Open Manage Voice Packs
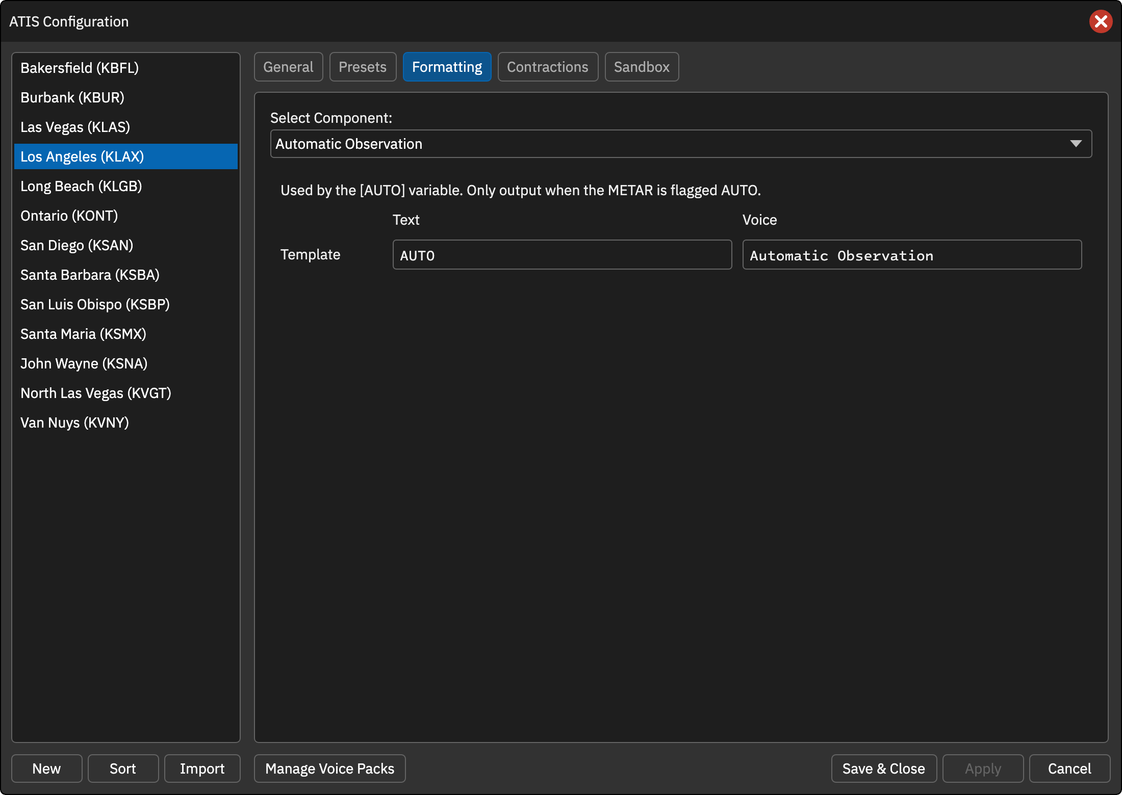Screen dimensions: 1122x795 [x=330, y=768]
